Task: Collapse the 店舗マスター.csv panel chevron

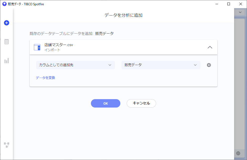Action: click(x=210, y=47)
